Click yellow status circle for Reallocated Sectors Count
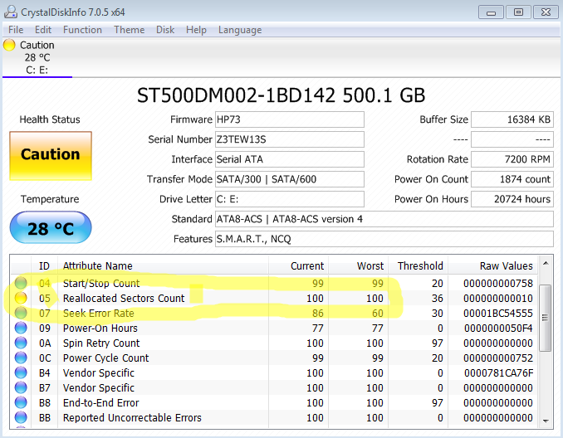This screenshot has width=563, height=438. point(21,298)
